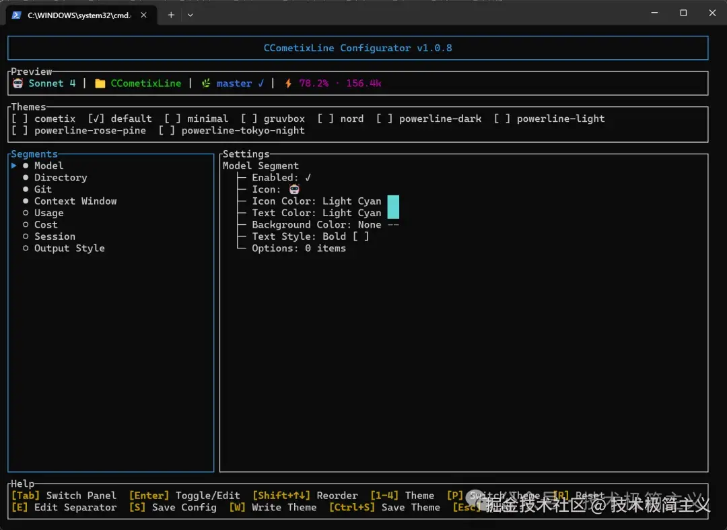Check the cometix theme checkbox
The width and height of the screenshot is (727, 530).
20,119
